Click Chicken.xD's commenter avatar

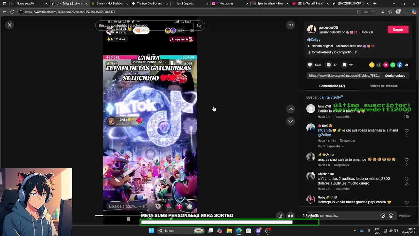click(x=311, y=176)
